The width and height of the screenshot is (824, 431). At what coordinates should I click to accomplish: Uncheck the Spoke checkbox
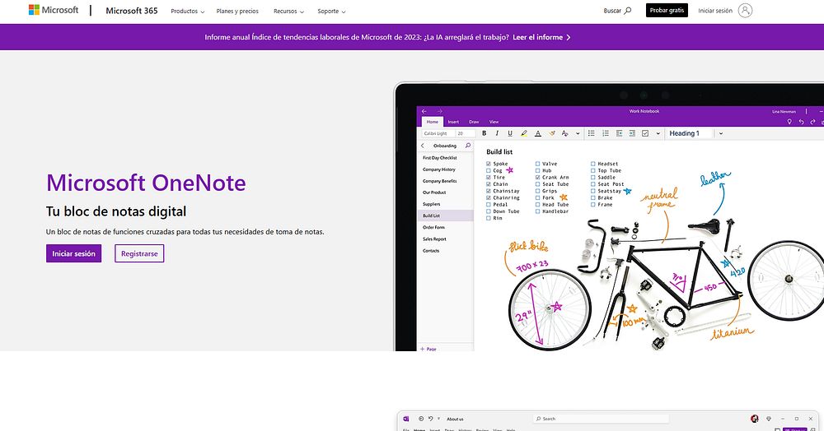[488, 164]
